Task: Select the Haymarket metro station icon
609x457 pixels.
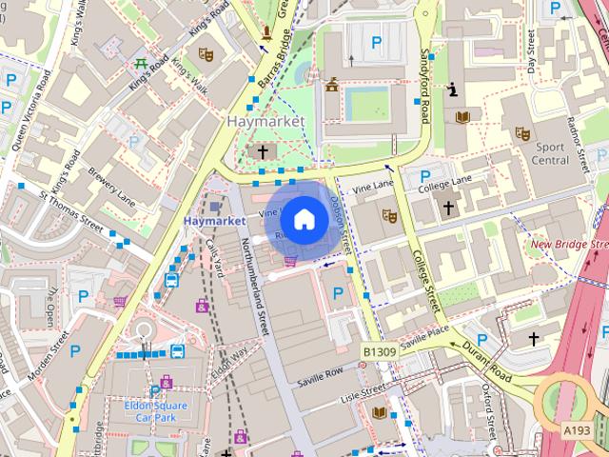Action: [x=215, y=207]
